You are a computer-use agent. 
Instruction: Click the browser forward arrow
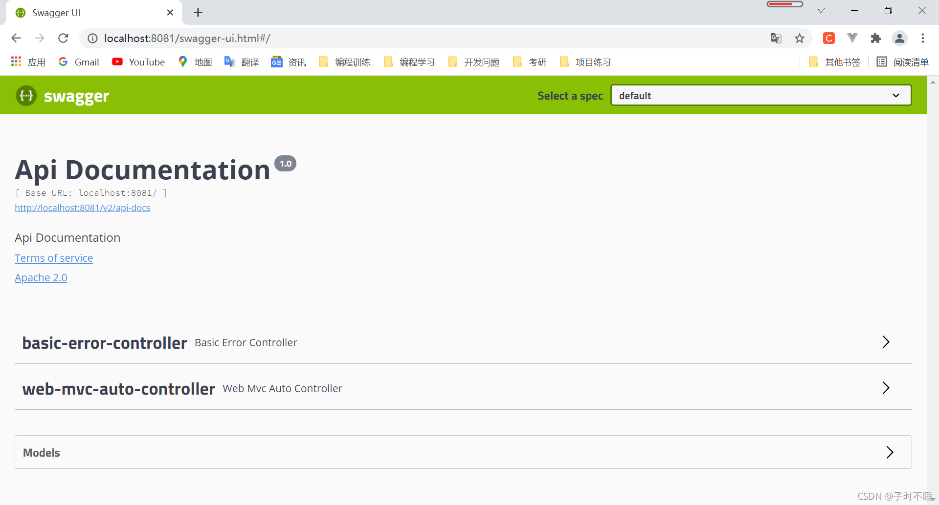coord(40,38)
